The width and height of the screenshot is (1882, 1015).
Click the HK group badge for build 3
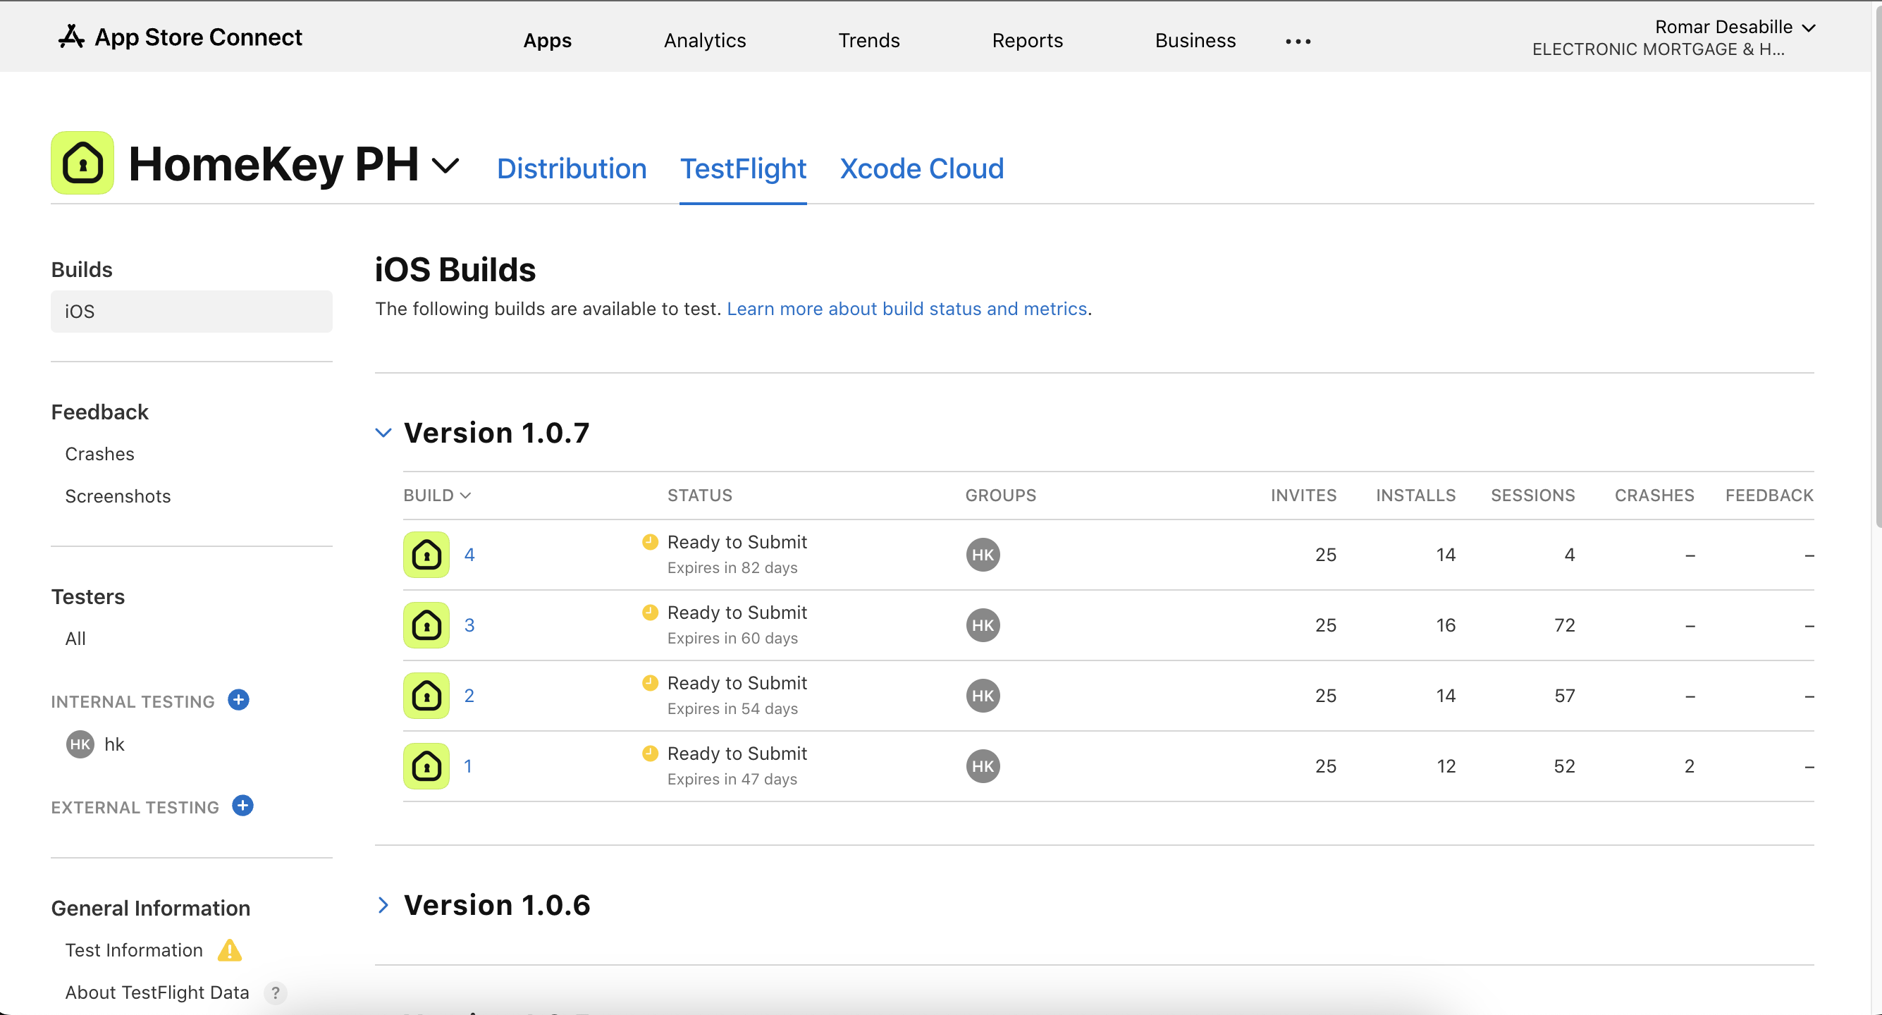click(x=983, y=625)
